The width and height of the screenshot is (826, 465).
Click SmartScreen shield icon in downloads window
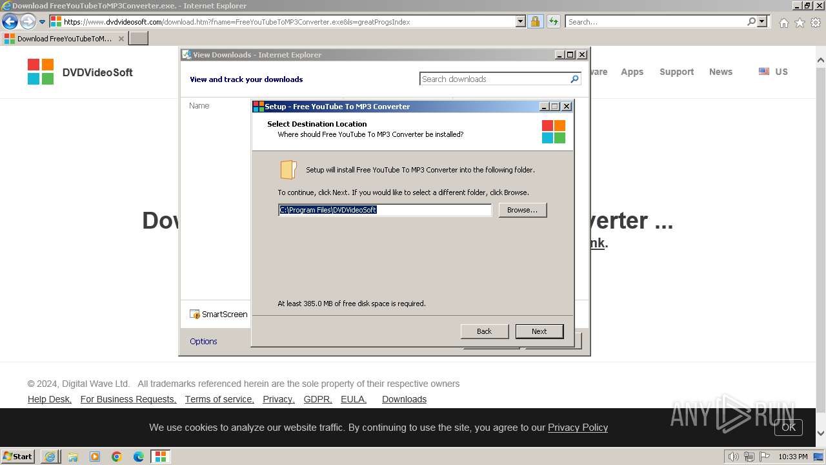[x=194, y=315]
